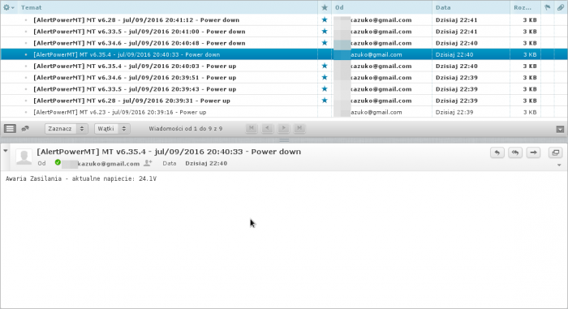Go to last page of messages

(299, 128)
